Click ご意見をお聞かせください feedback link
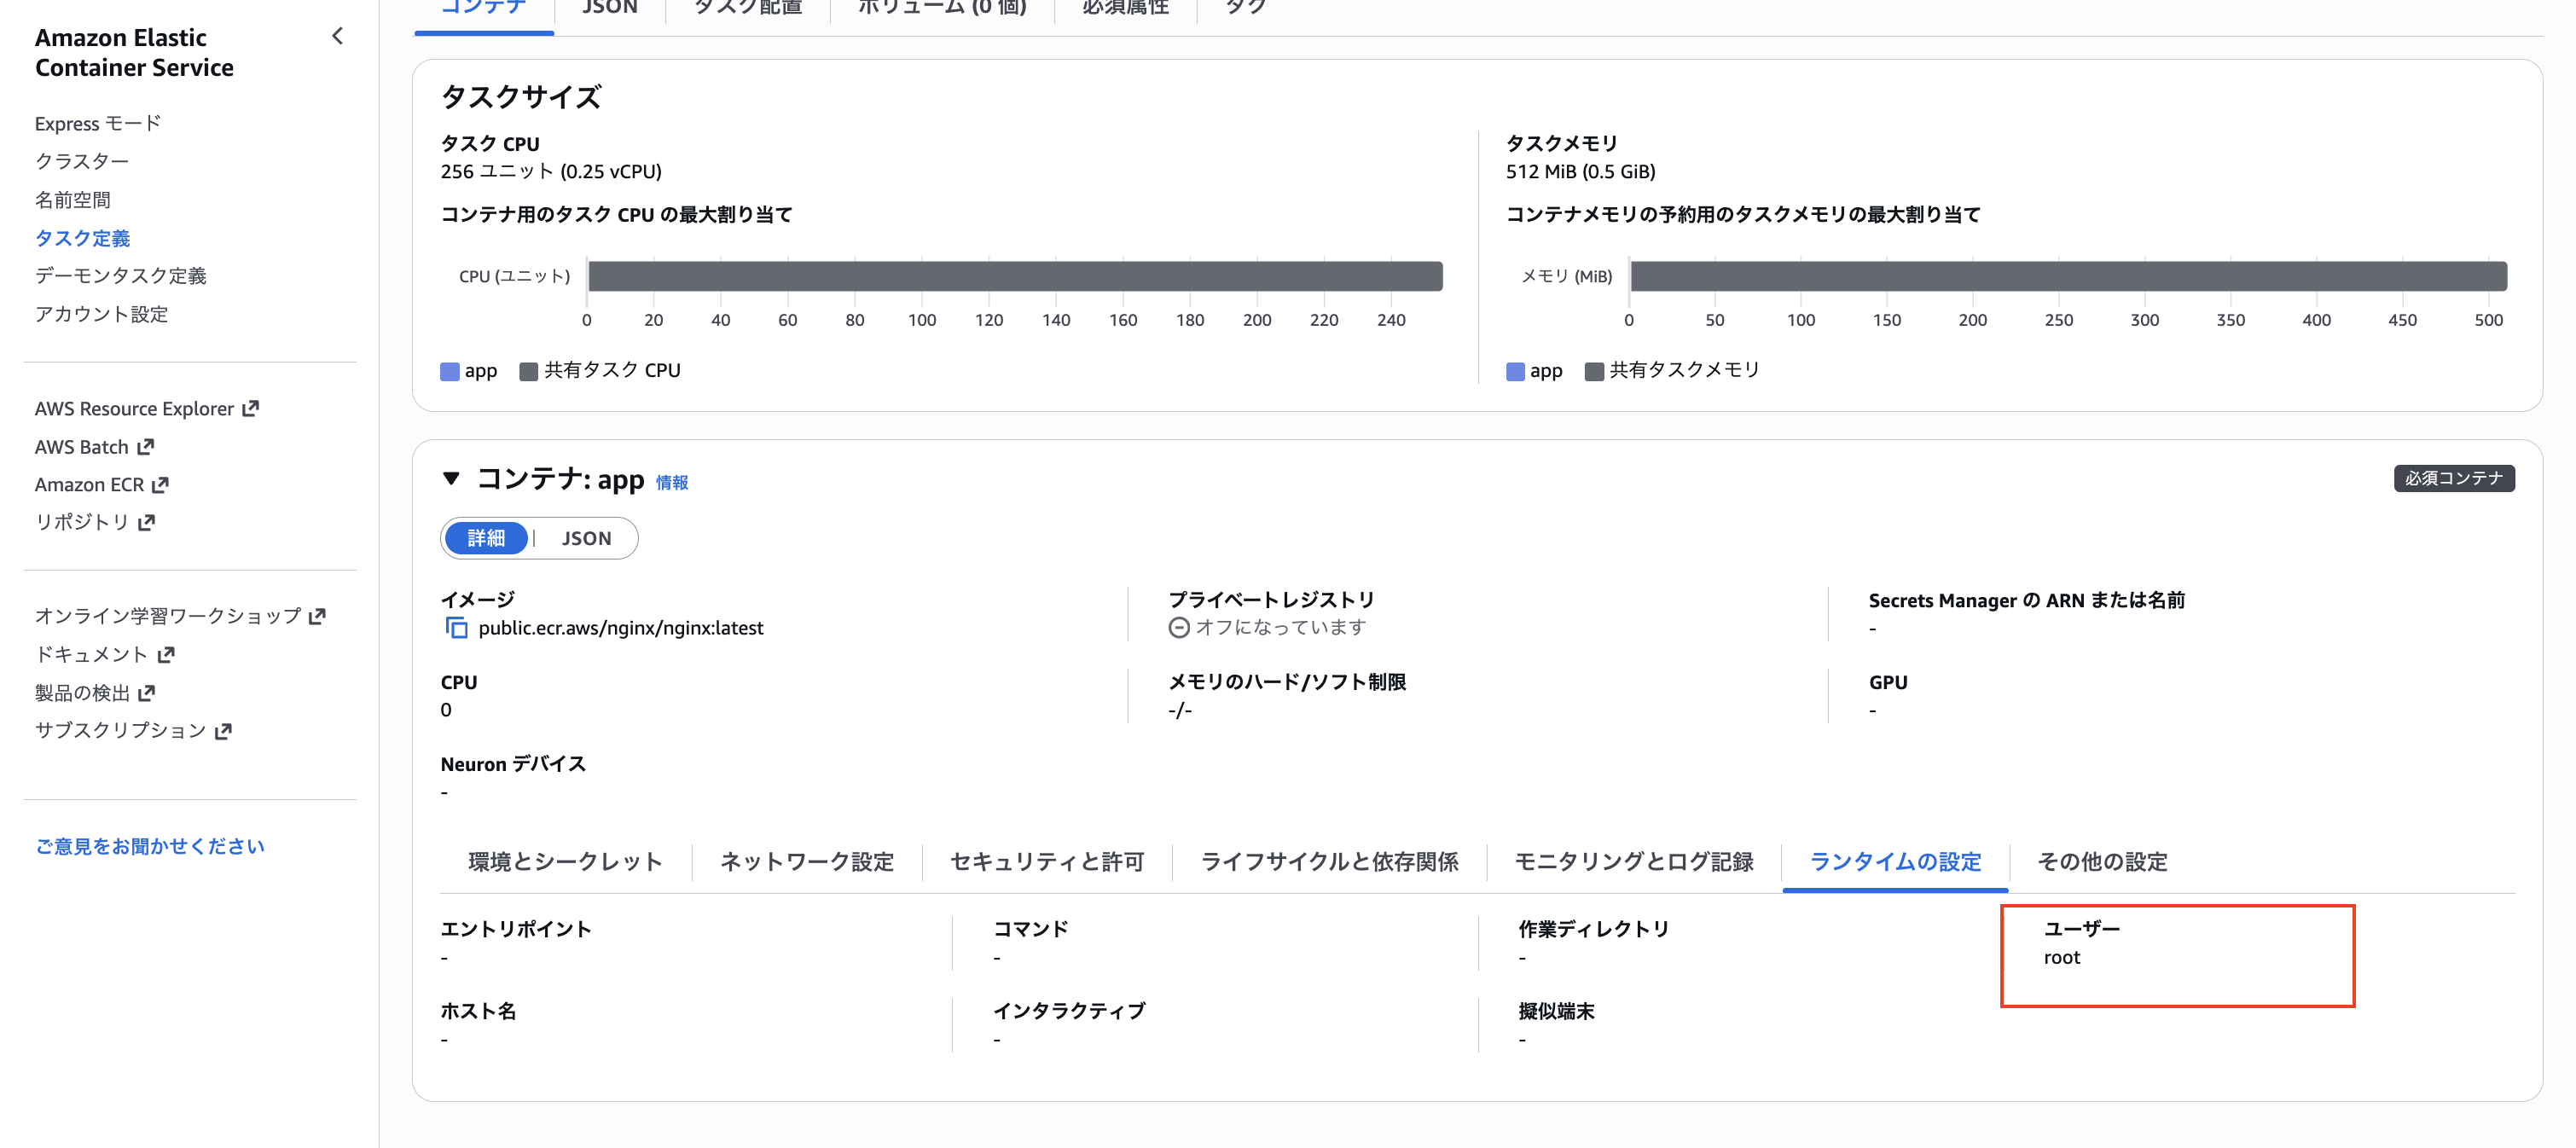 150,846
